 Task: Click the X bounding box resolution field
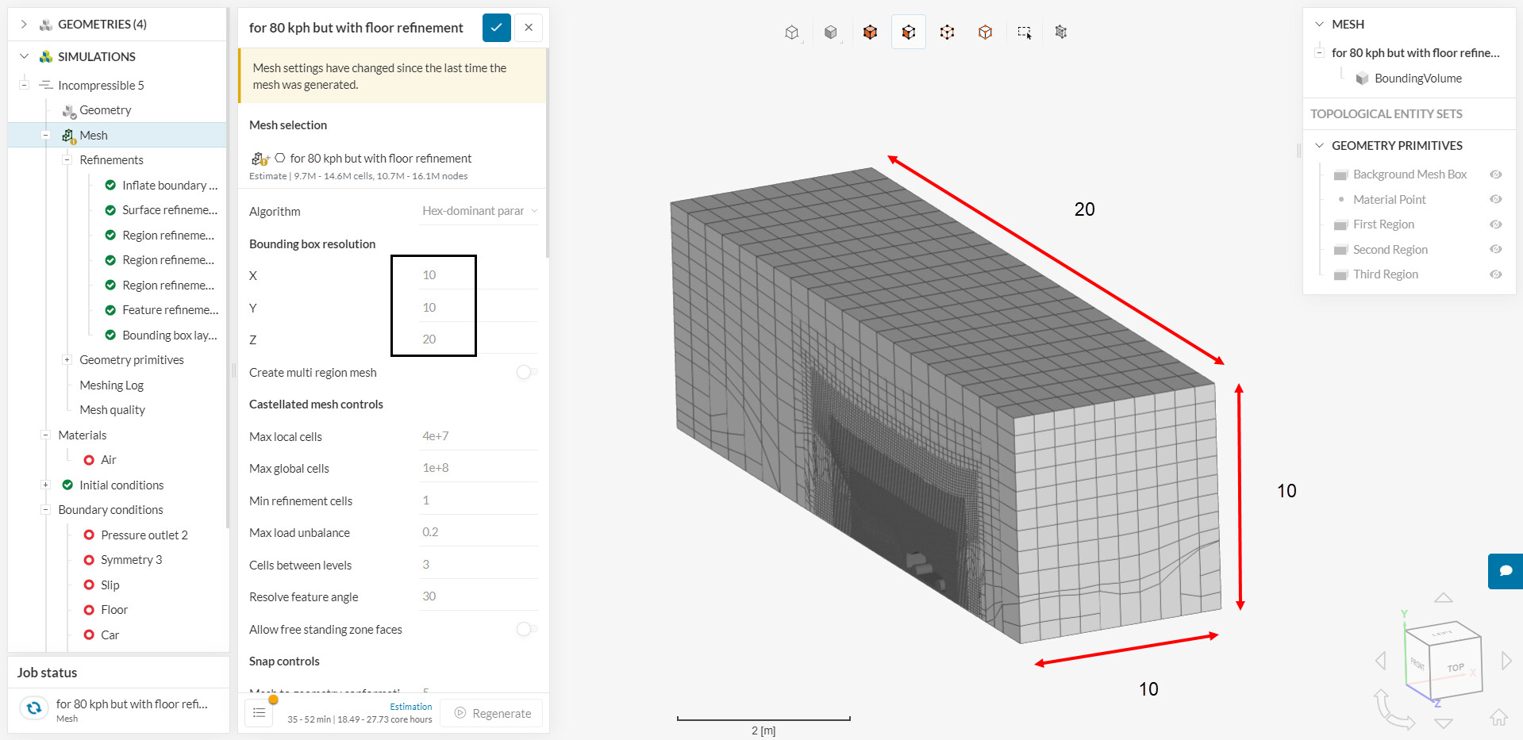pyautogui.click(x=479, y=275)
